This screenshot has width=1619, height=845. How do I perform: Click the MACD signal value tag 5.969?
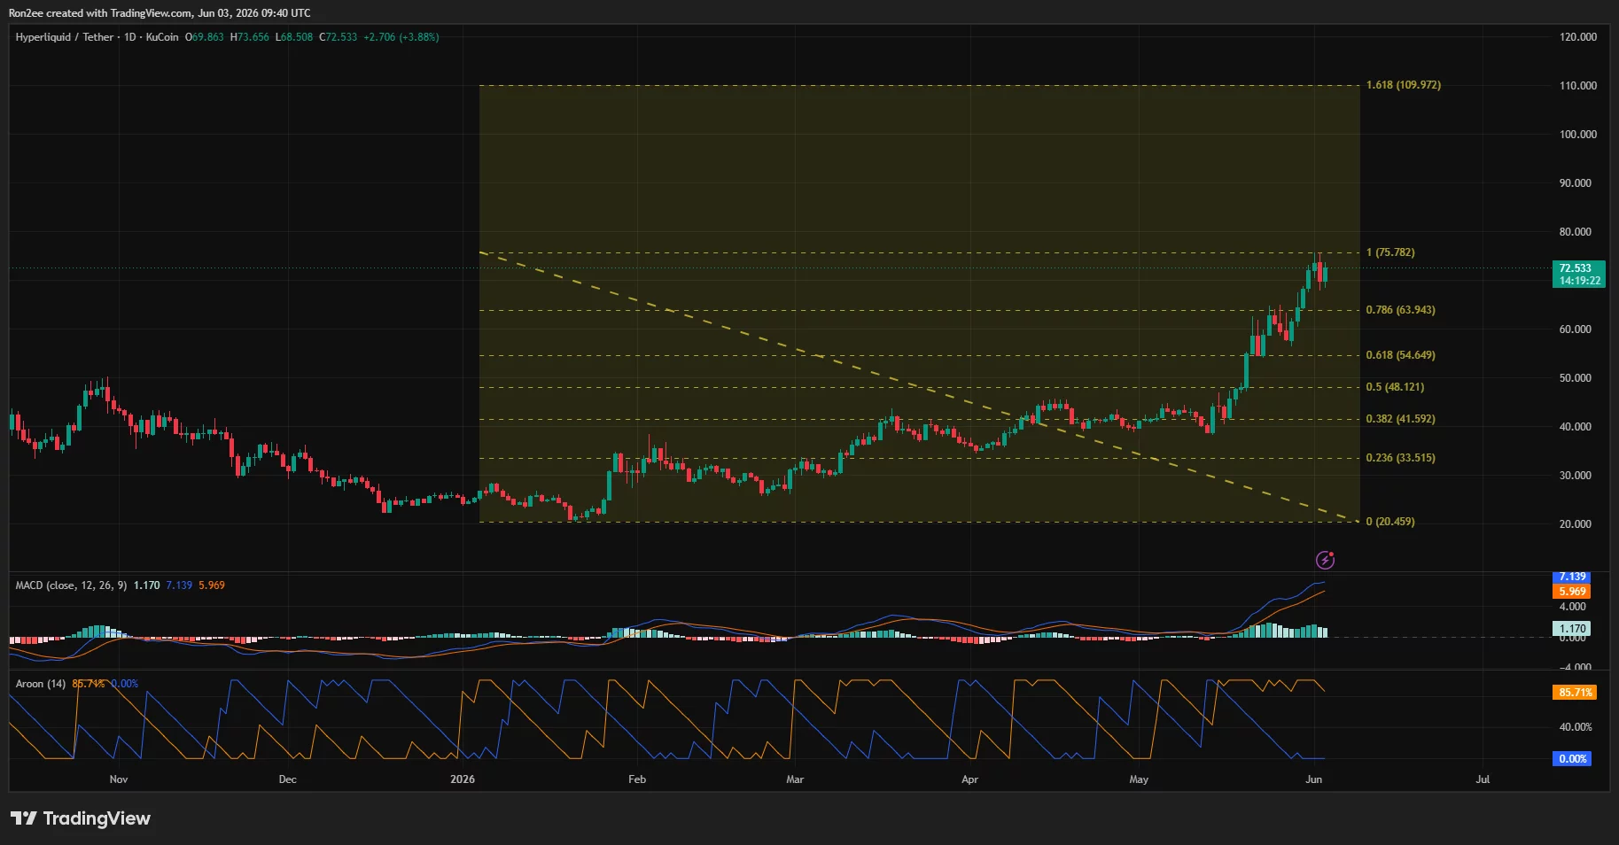[x=1572, y=592]
